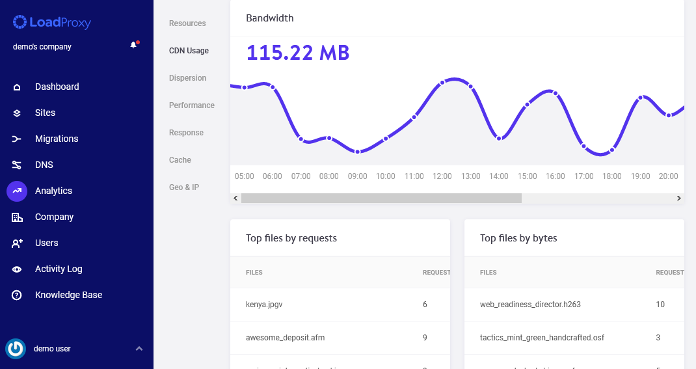Open the Knowledge Base link

coord(69,295)
